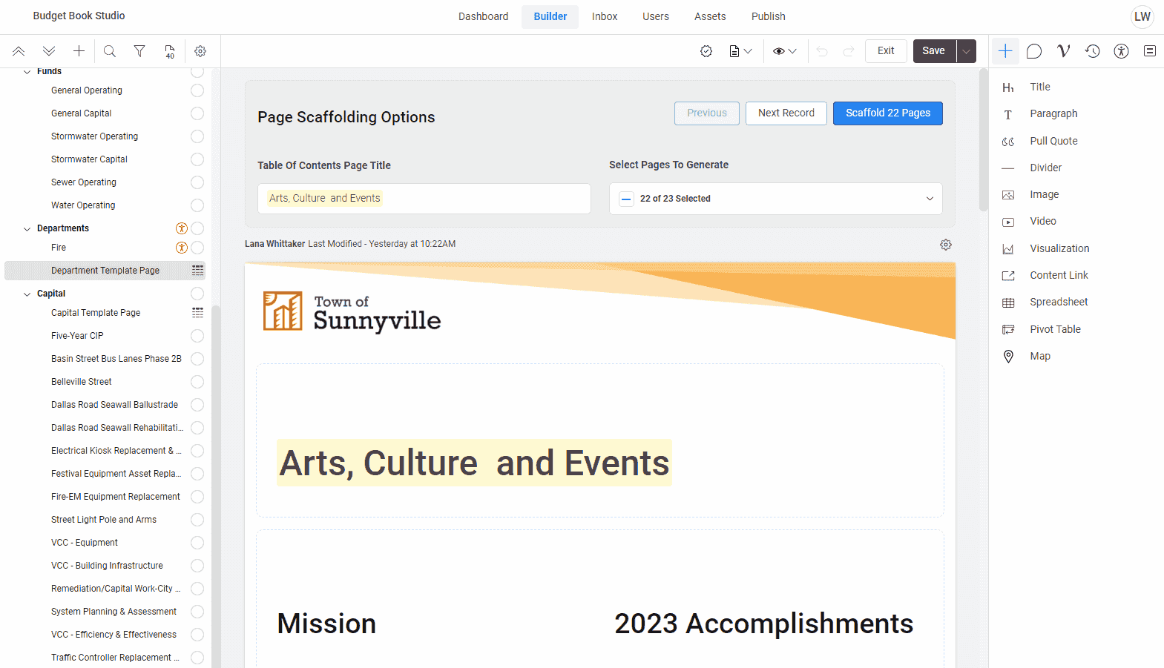Click the filter funnel icon
The image size is (1164, 668).
139,51
